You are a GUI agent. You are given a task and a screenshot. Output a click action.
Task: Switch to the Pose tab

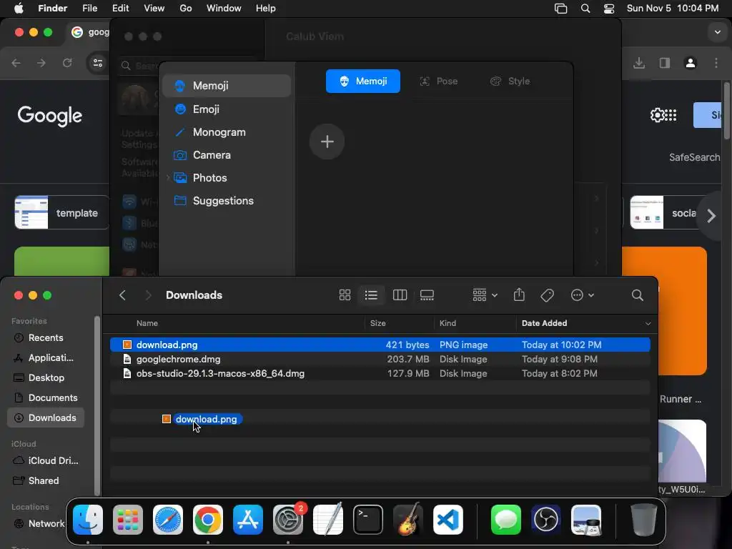(439, 81)
